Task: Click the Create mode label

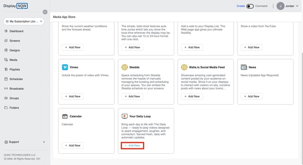Action: point(241,6)
